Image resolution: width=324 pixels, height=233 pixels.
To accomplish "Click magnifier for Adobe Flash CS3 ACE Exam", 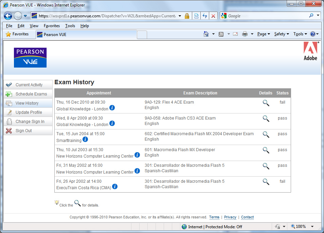I will [266, 119].
